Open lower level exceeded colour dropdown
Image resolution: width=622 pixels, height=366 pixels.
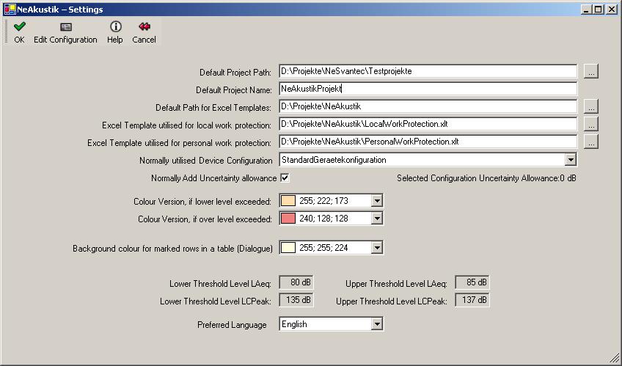377,201
